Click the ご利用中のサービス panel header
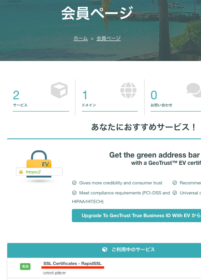Viewport: 201px width, 280px height. pyautogui.click(x=104, y=250)
